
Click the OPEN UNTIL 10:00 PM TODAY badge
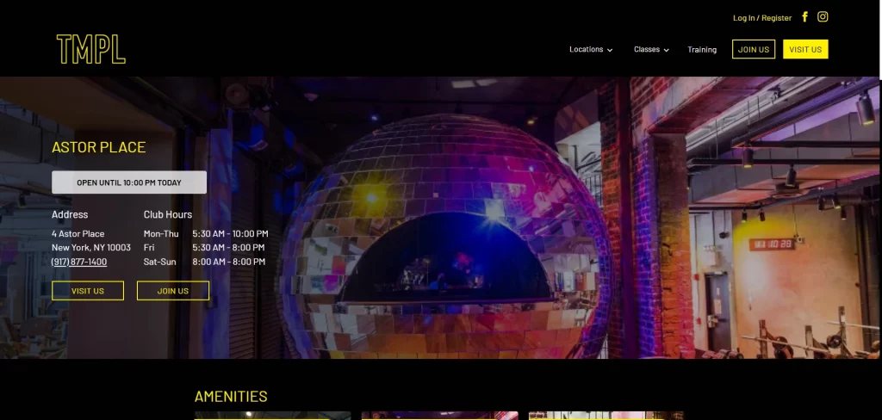[129, 182]
